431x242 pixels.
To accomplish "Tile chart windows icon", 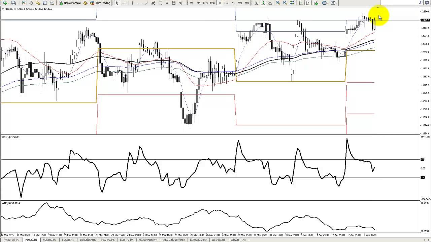I will pos(292,3).
